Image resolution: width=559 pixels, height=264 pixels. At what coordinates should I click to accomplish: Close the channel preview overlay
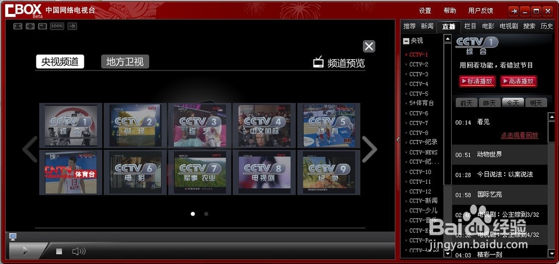click(x=369, y=46)
